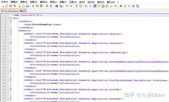Collapse IsExecuting member fold at line 13
The width and height of the screenshot is (169, 102).
point(11,52)
